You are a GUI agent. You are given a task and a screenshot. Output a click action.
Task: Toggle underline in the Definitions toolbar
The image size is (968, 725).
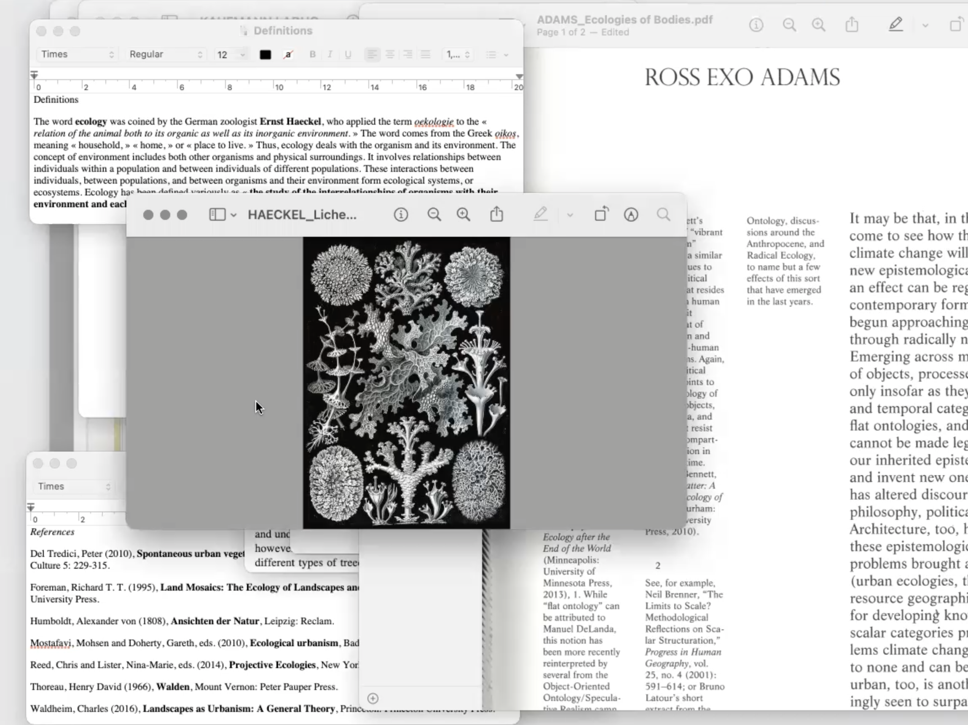[348, 54]
